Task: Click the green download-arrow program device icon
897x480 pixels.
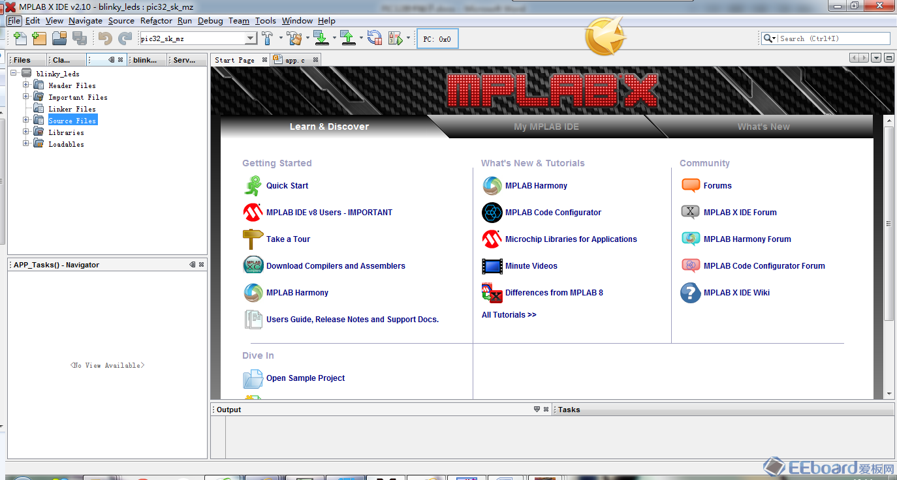Action: 321,38
